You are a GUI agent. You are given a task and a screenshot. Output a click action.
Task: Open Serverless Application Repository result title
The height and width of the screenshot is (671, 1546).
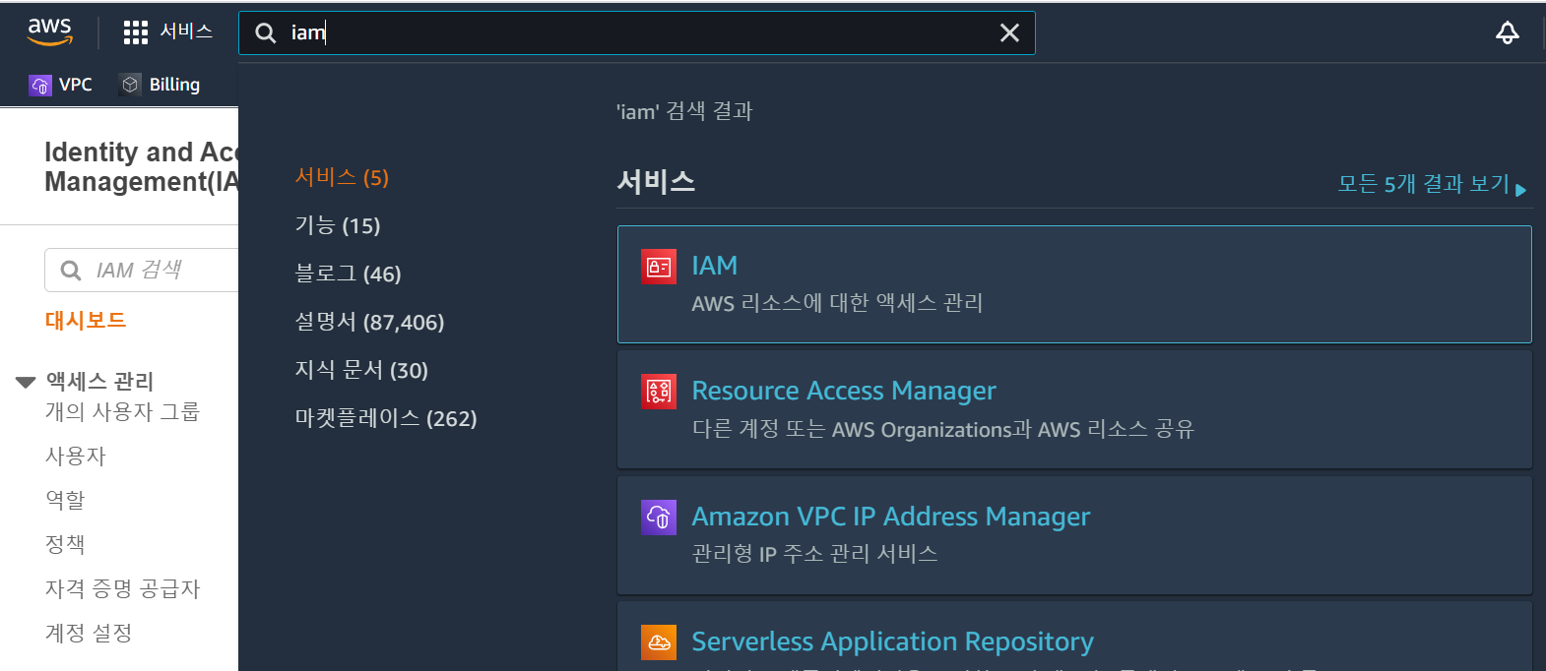pos(892,641)
